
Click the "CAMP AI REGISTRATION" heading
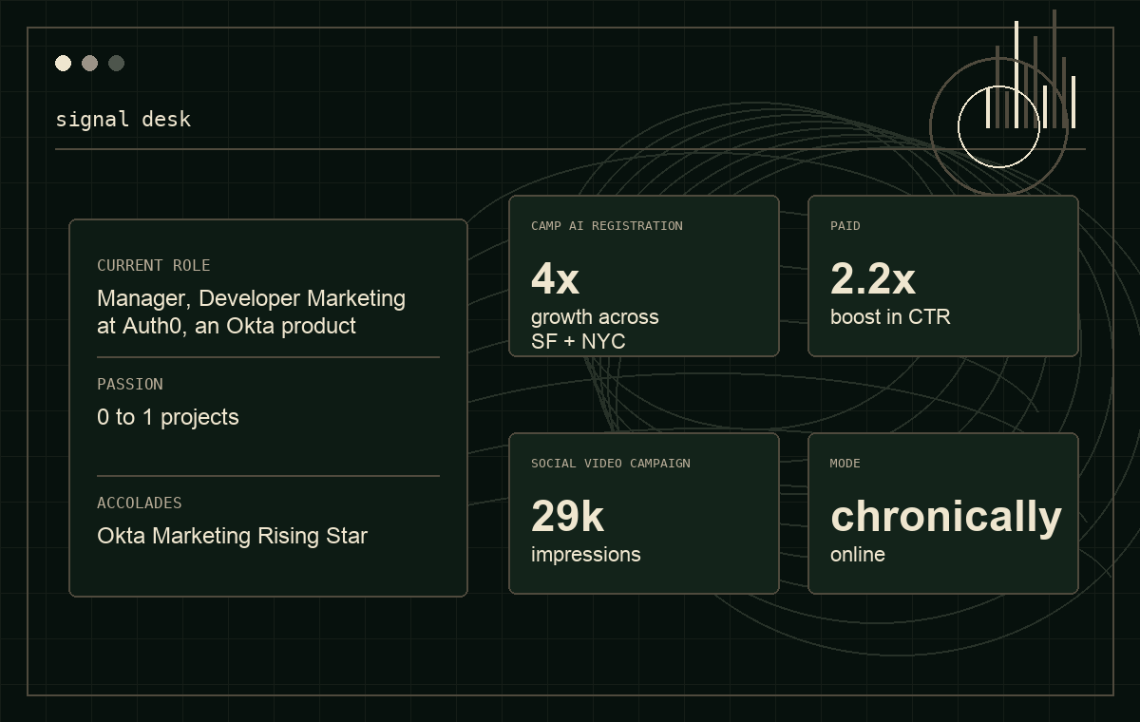pyautogui.click(x=607, y=226)
